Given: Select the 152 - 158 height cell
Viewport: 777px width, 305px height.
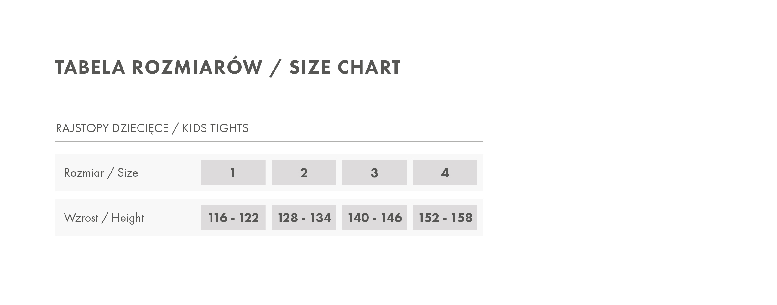Looking at the screenshot, I should coord(445,218).
